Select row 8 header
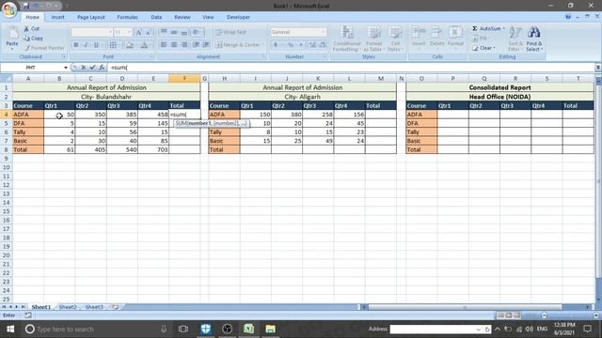The width and height of the screenshot is (602, 338). tap(7, 149)
